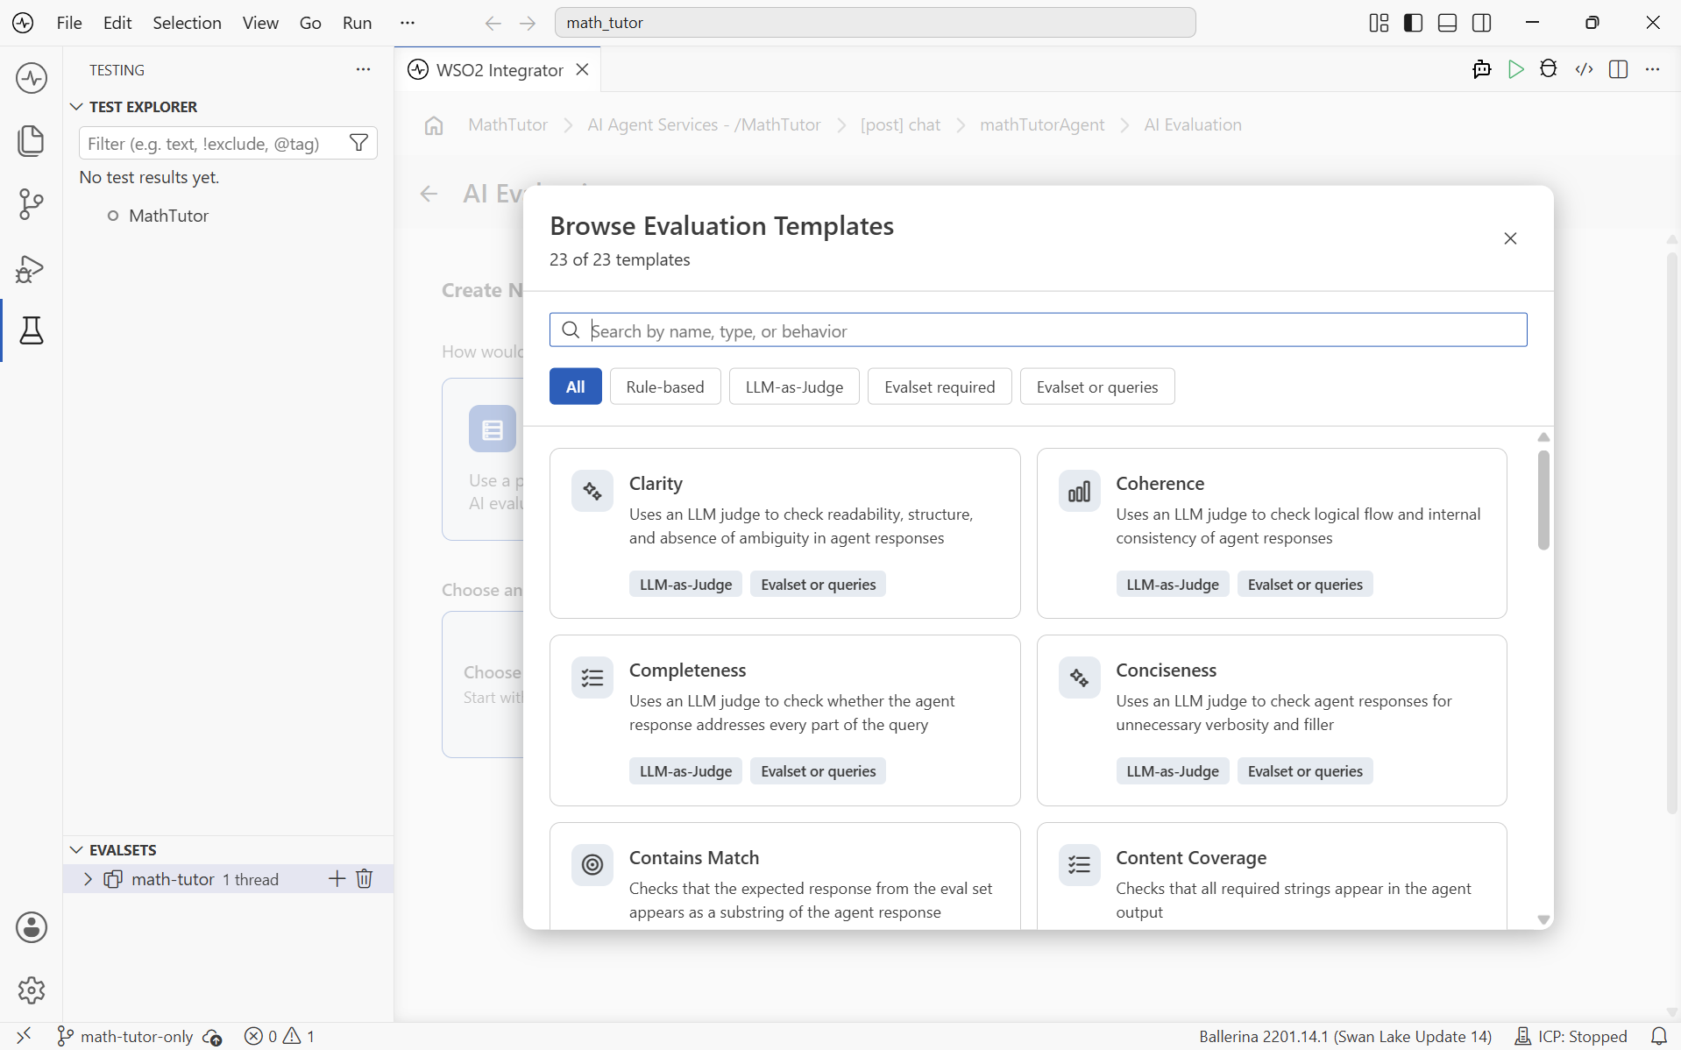This screenshot has width=1681, height=1050.
Task: Close the Browse Evaluation Templates dialog
Action: coord(1510,238)
